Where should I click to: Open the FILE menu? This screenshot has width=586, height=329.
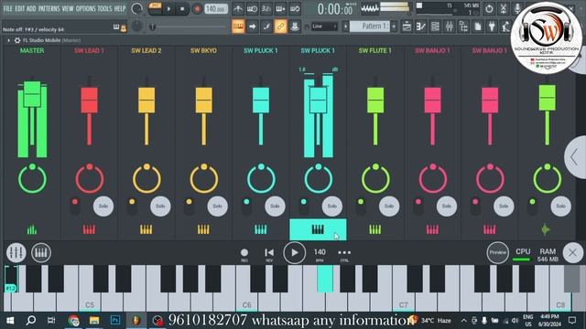tap(7, 8)
